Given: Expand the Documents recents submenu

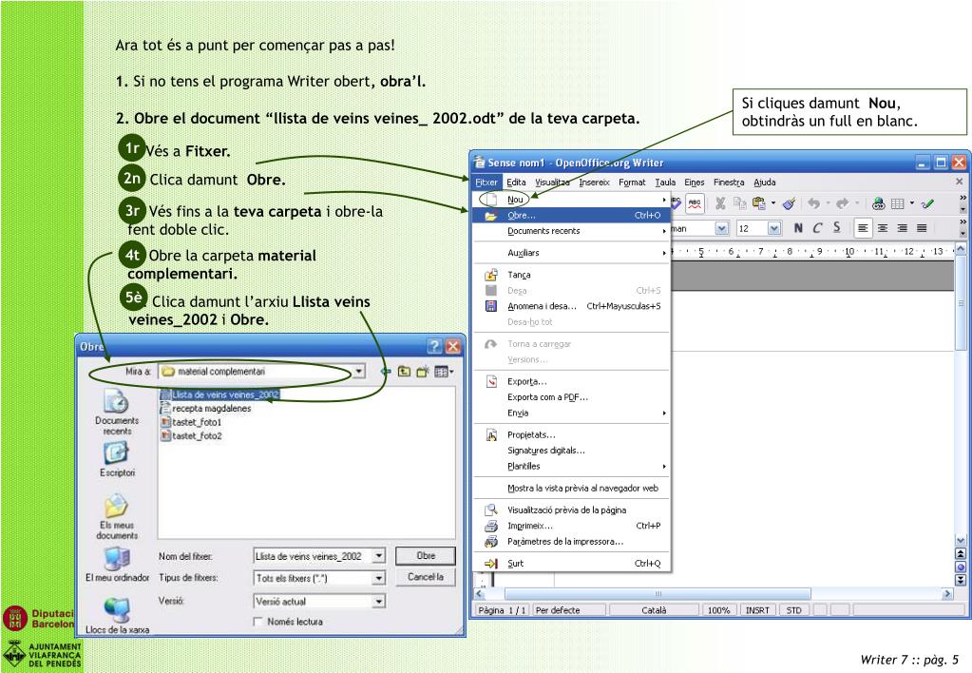Looking at the screenshot, I should tap(572, 231).
